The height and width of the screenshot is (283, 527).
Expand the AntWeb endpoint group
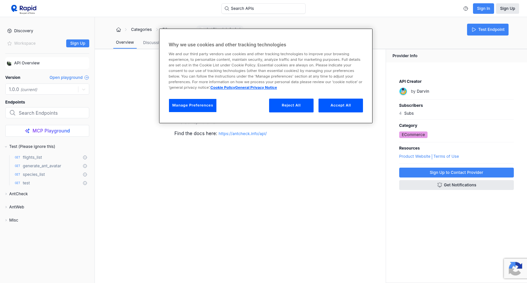click(x=16, y=207)
